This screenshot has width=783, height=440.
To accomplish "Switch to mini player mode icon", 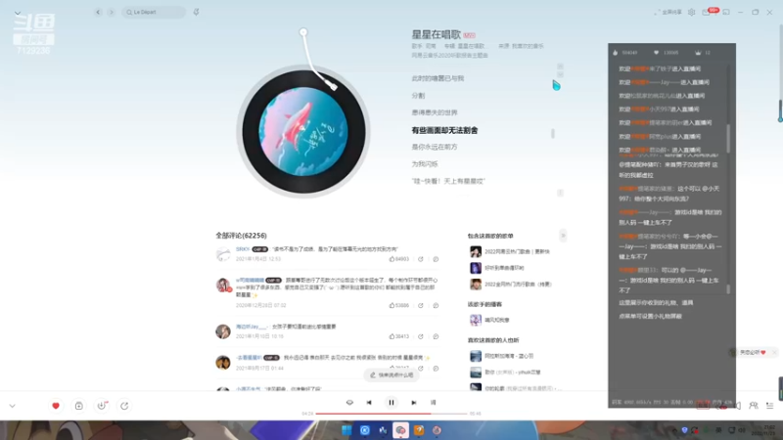I will pyautogui.click(x=726, y=12).
